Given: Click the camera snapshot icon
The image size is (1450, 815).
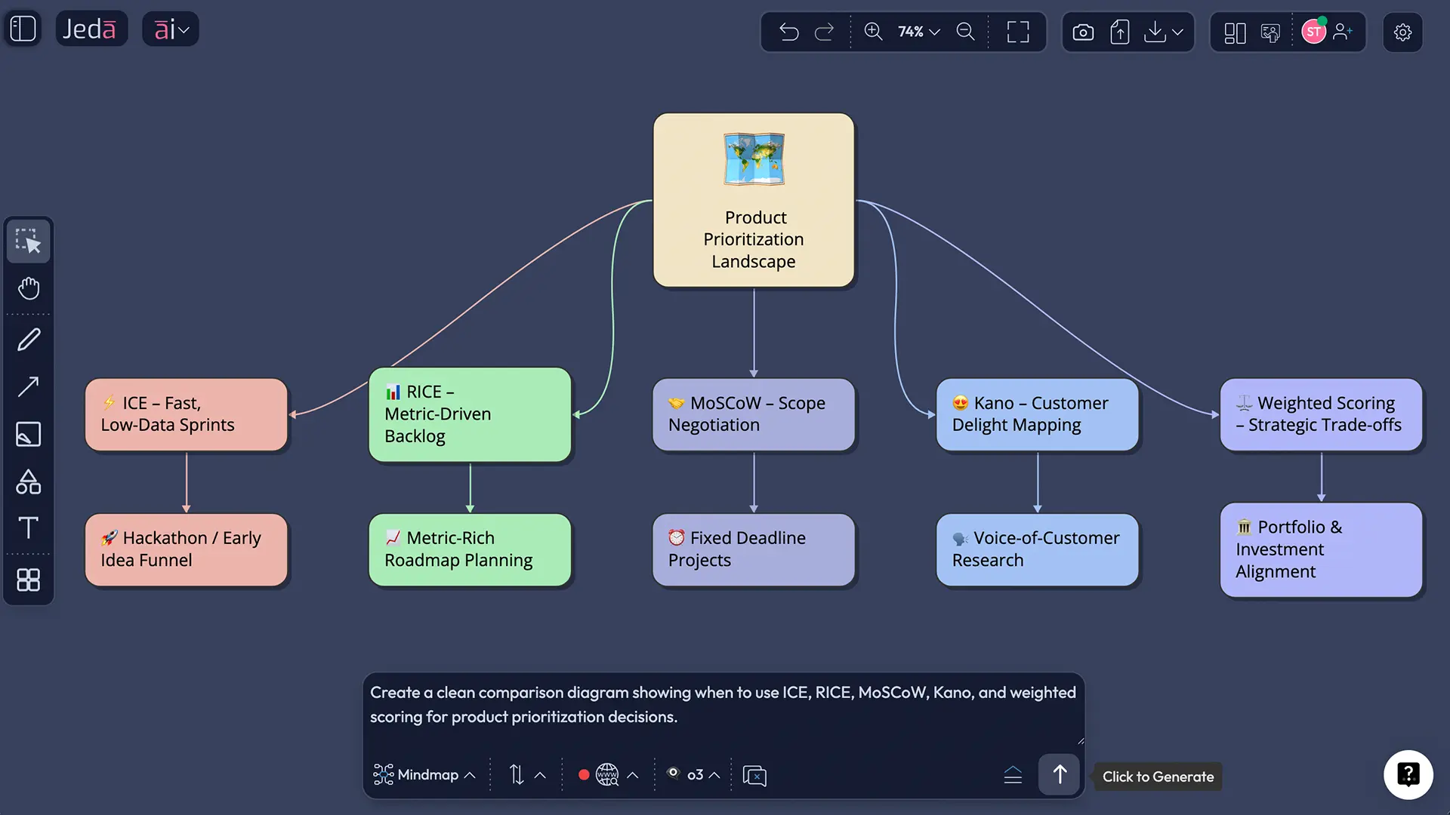Looking at the screenshot, I should pyautogui.click(x=1083, y=32).
